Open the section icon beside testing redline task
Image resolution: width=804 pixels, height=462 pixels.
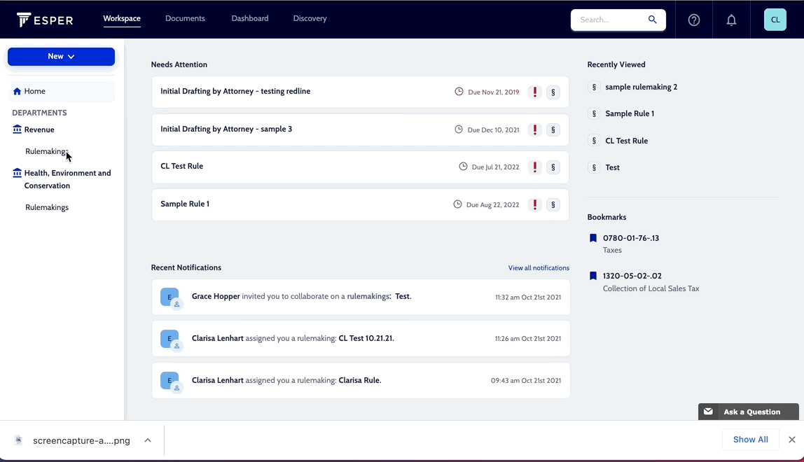553,92
